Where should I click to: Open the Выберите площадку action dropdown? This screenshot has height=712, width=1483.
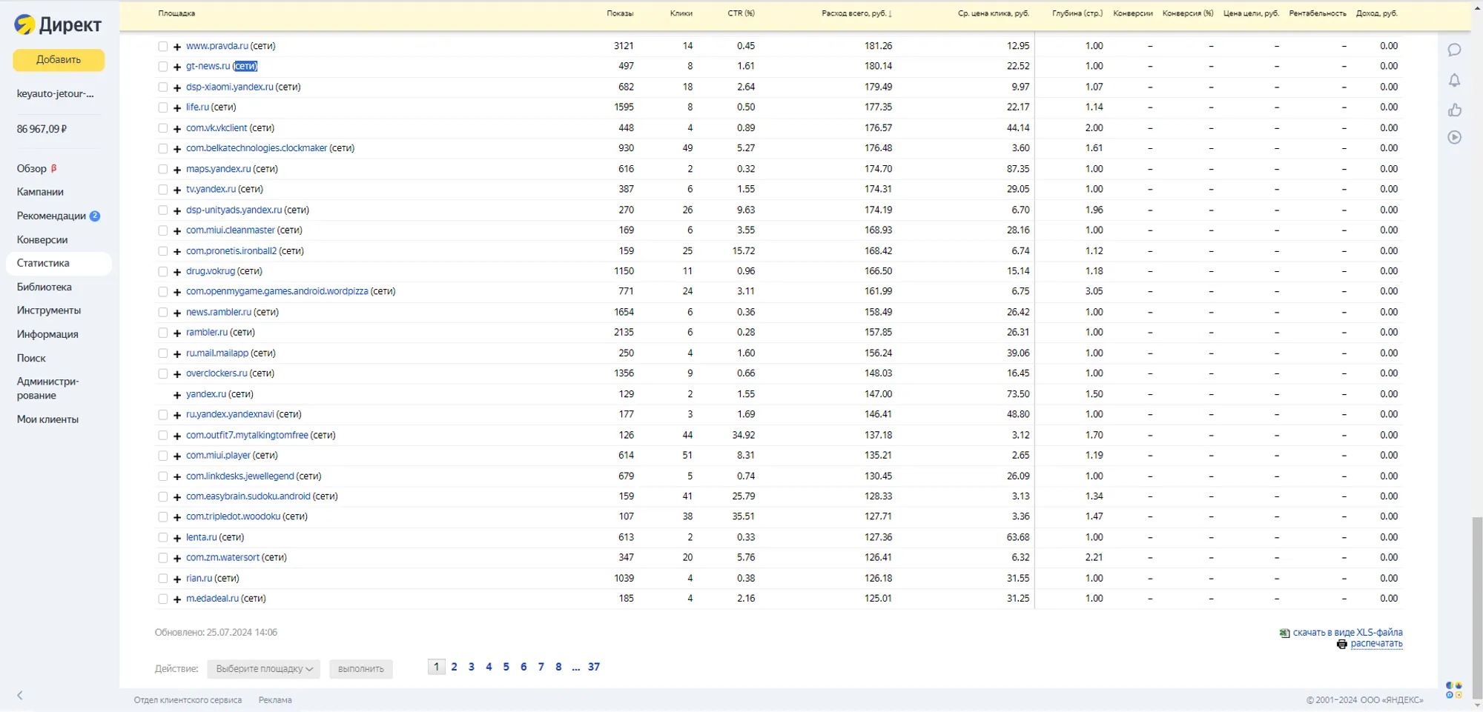(263, 669)
